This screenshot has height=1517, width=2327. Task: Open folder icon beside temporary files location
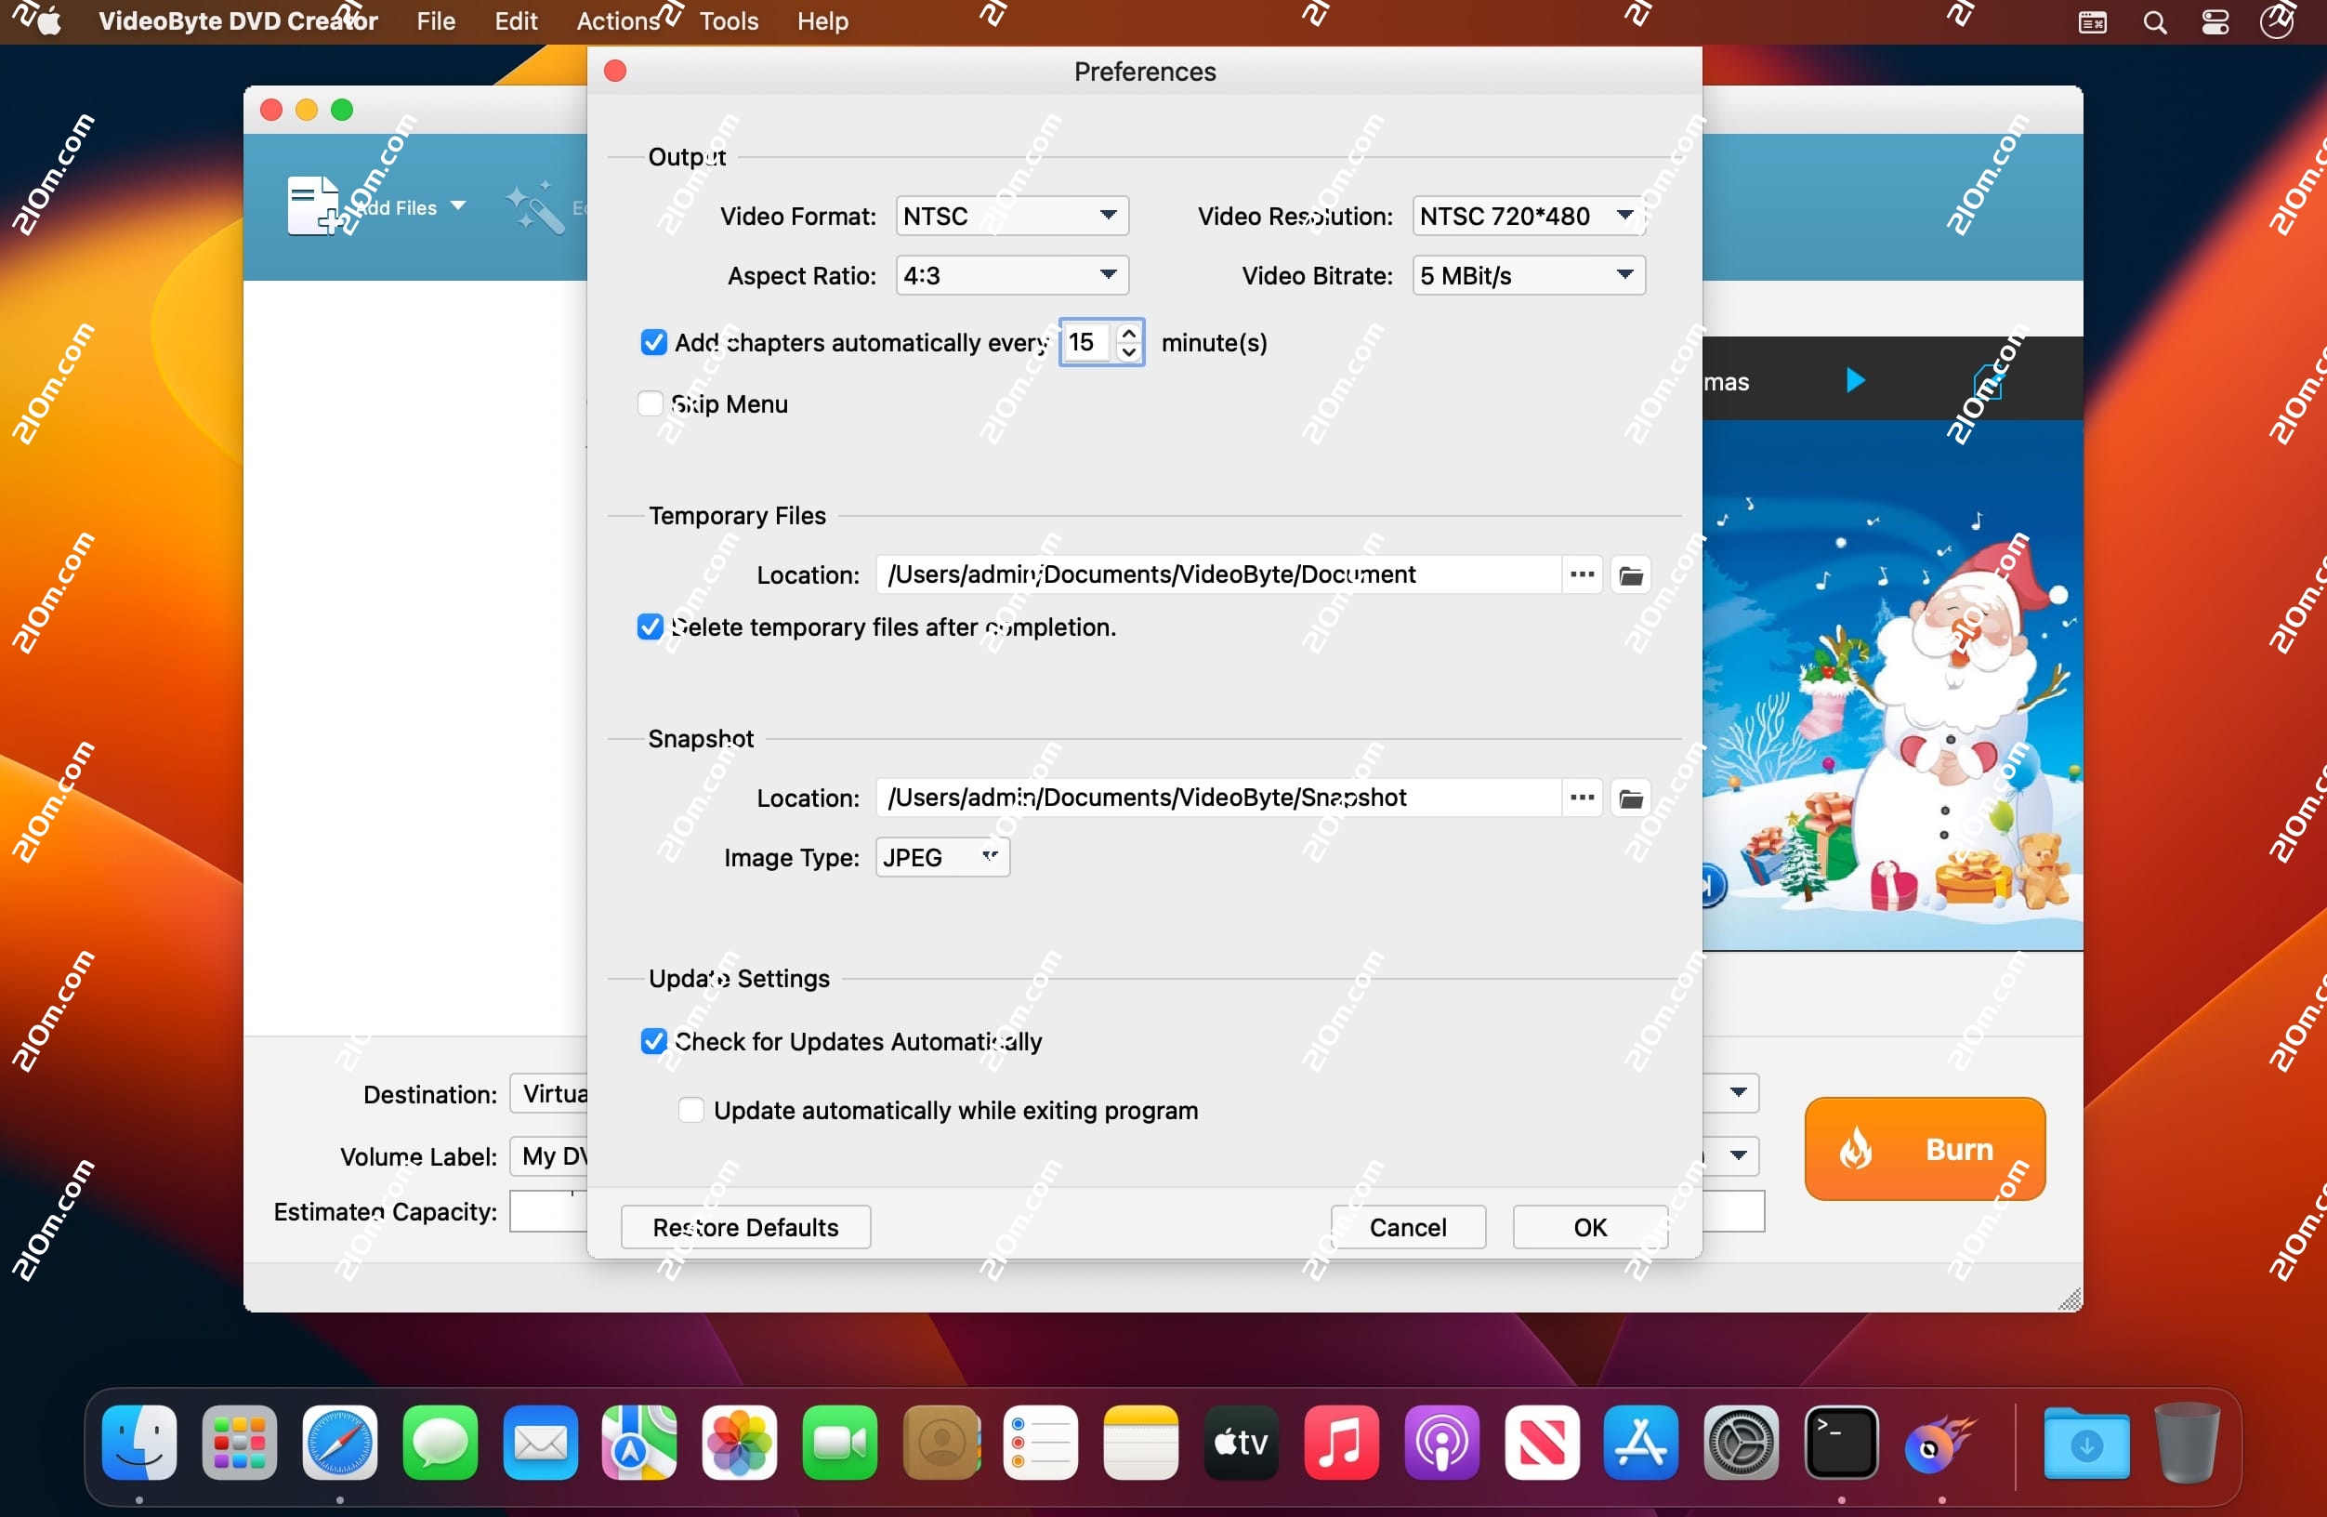click(1630, 574)
